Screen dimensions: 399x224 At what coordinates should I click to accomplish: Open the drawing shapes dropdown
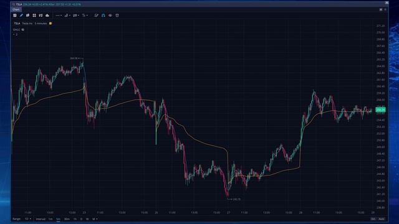coord(67,16)
